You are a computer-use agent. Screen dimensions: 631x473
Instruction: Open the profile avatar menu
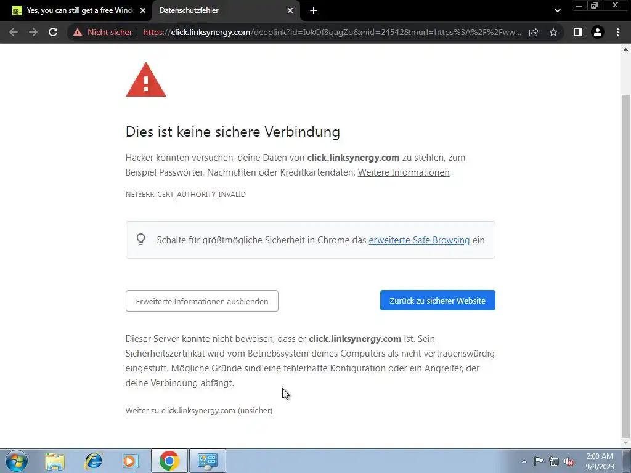click(x=598, y=32)
